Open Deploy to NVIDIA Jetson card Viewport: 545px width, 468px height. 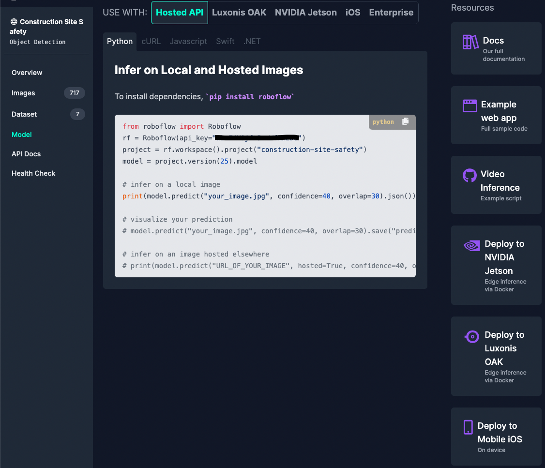pyautogui.click(x=496, y=265)
